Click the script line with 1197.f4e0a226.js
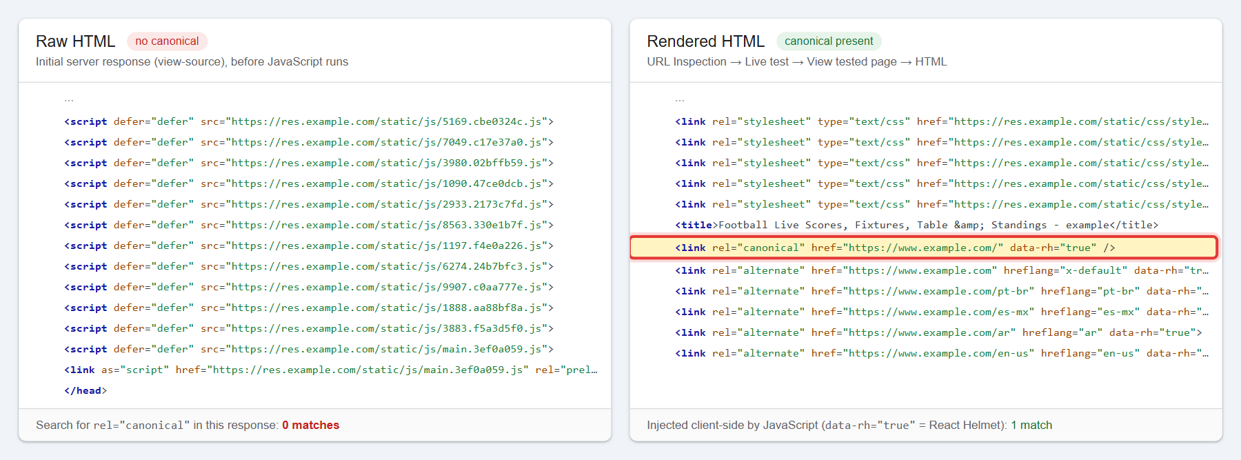 click(x=309, y=246)
